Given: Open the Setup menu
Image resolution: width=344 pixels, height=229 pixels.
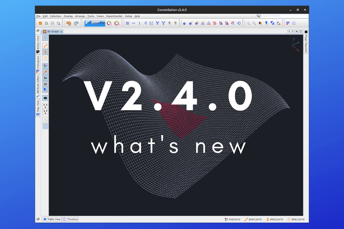Looking at the screenshot, I should pyautogui.click(x=128, y=16).
